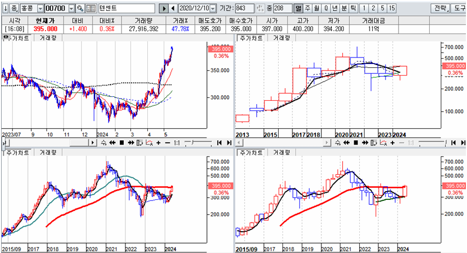This screenshot has width=467, height=253.
Task: Switch to 월 (monthly) period
Action: click(x=317, y=9)
